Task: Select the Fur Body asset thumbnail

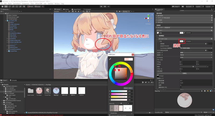Action: coord(39,91)
